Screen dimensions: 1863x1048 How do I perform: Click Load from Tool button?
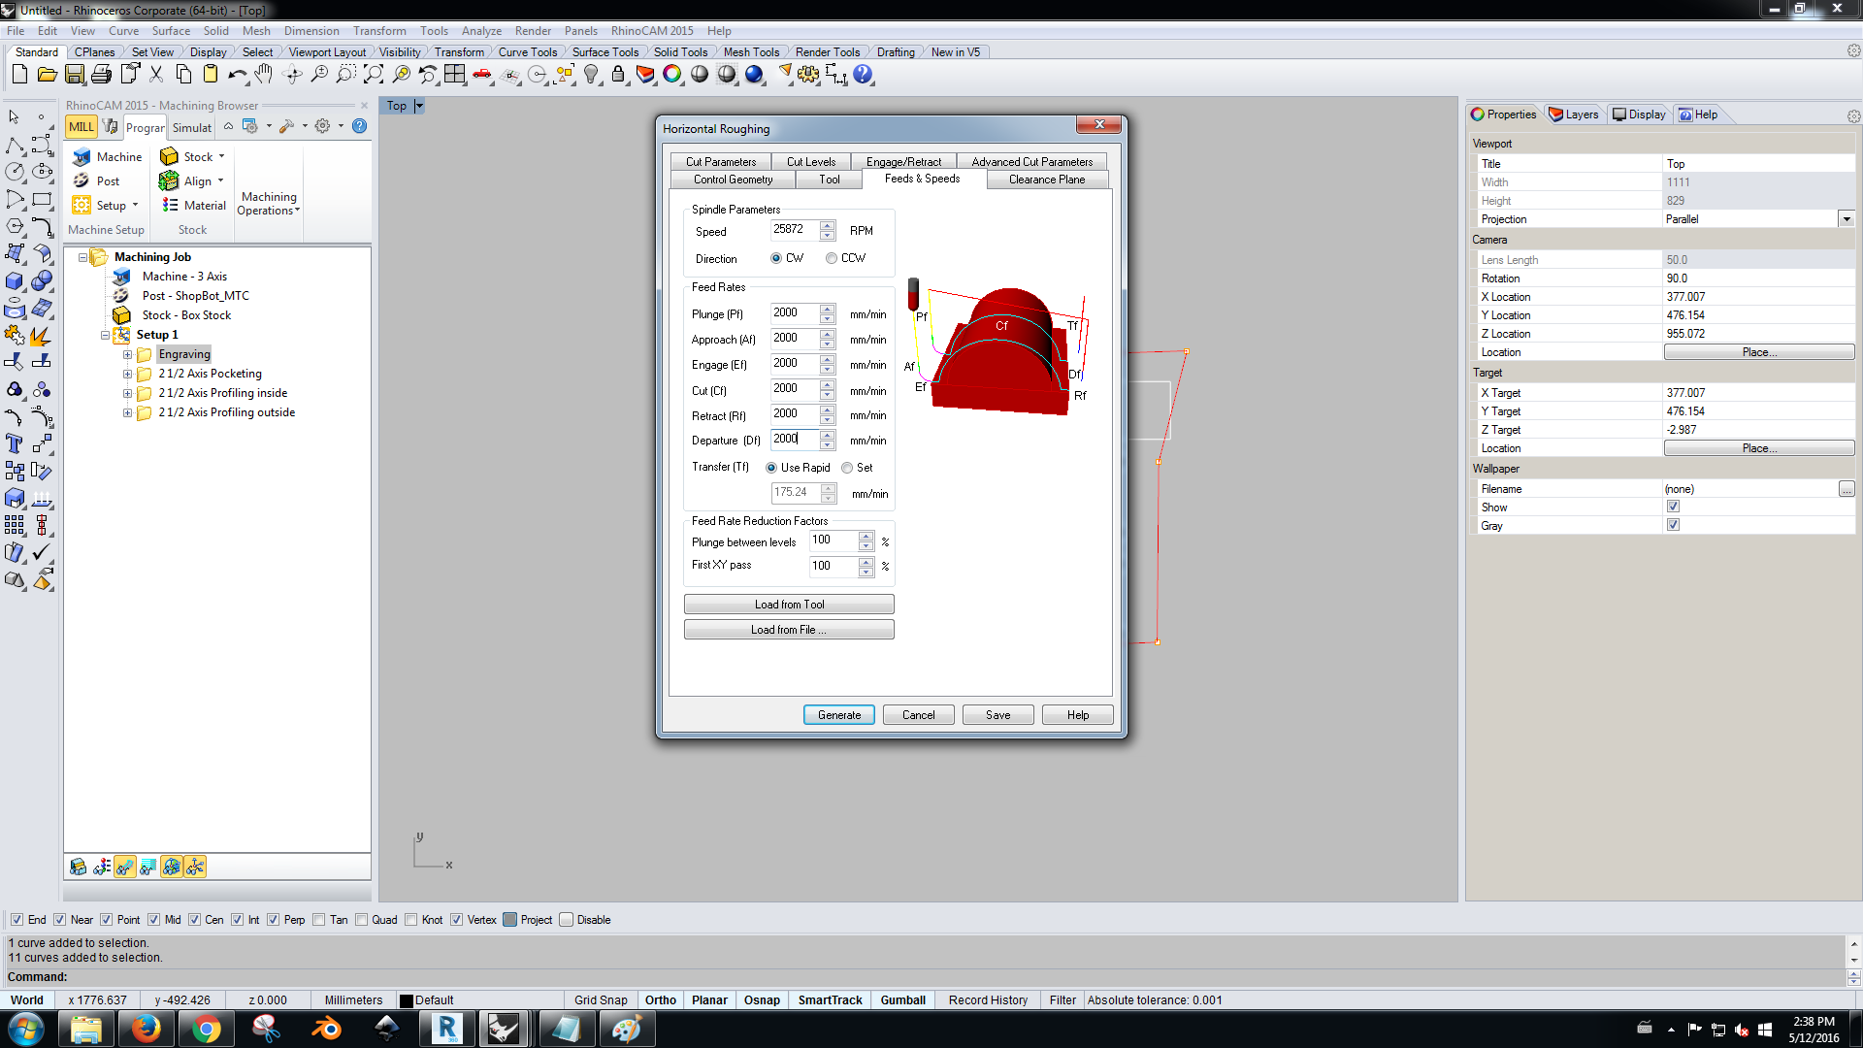pos(789,605)
